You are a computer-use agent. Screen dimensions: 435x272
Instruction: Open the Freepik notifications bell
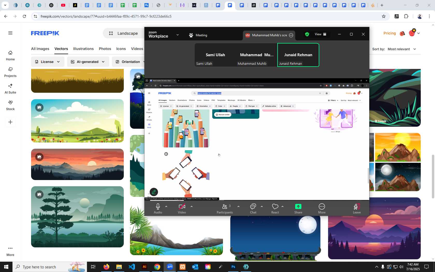pyautogui.click(x=402, y=33)
